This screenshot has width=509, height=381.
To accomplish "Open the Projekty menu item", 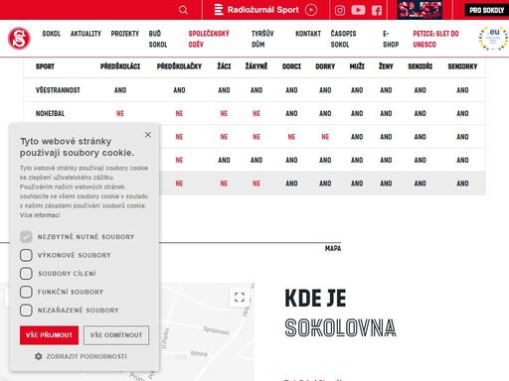I will click(125, 34).
